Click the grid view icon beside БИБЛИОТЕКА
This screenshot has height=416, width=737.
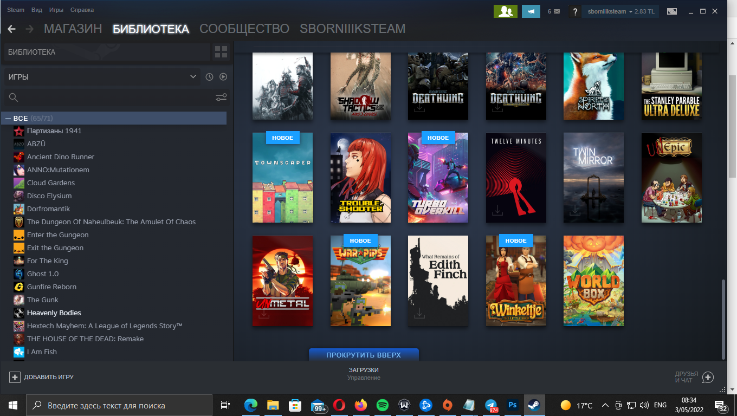[221, 52]
